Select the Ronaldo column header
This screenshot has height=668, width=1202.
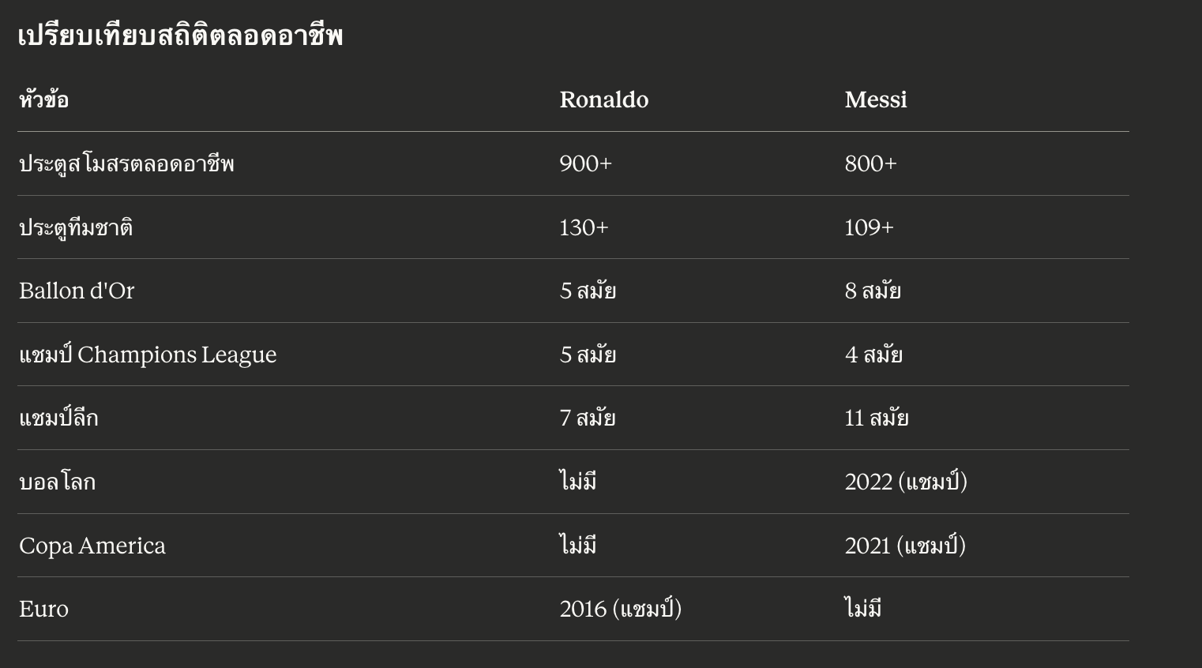click(603, 100)
